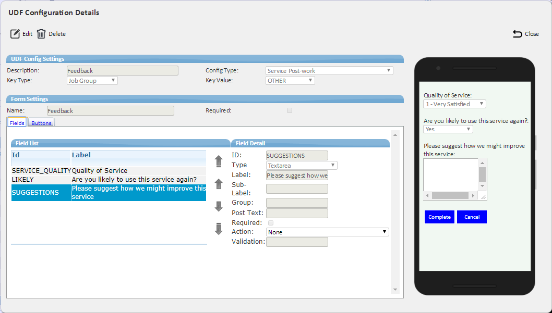Open the Type Textarea dropdown
This screenshot has height=313, width=552.
click(302, 166)
